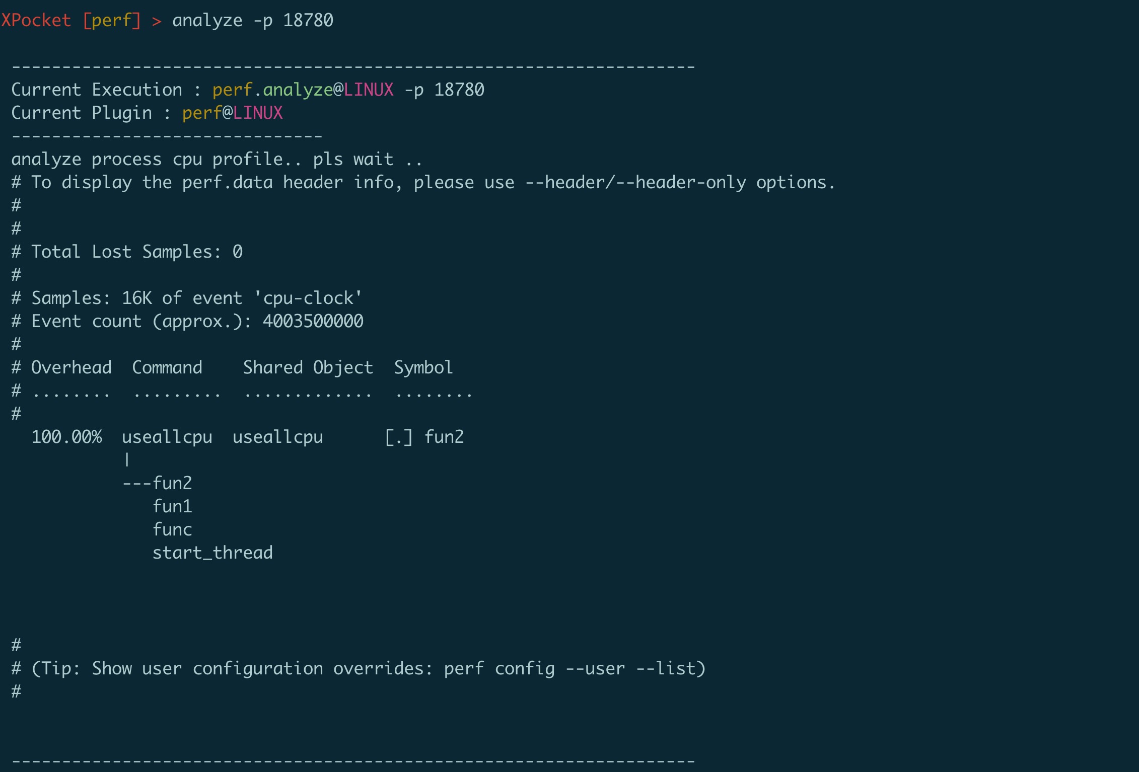Click the typed command 'analyze -p 18780'
This screenshot has height=772, width=1139.
[253, 21]
